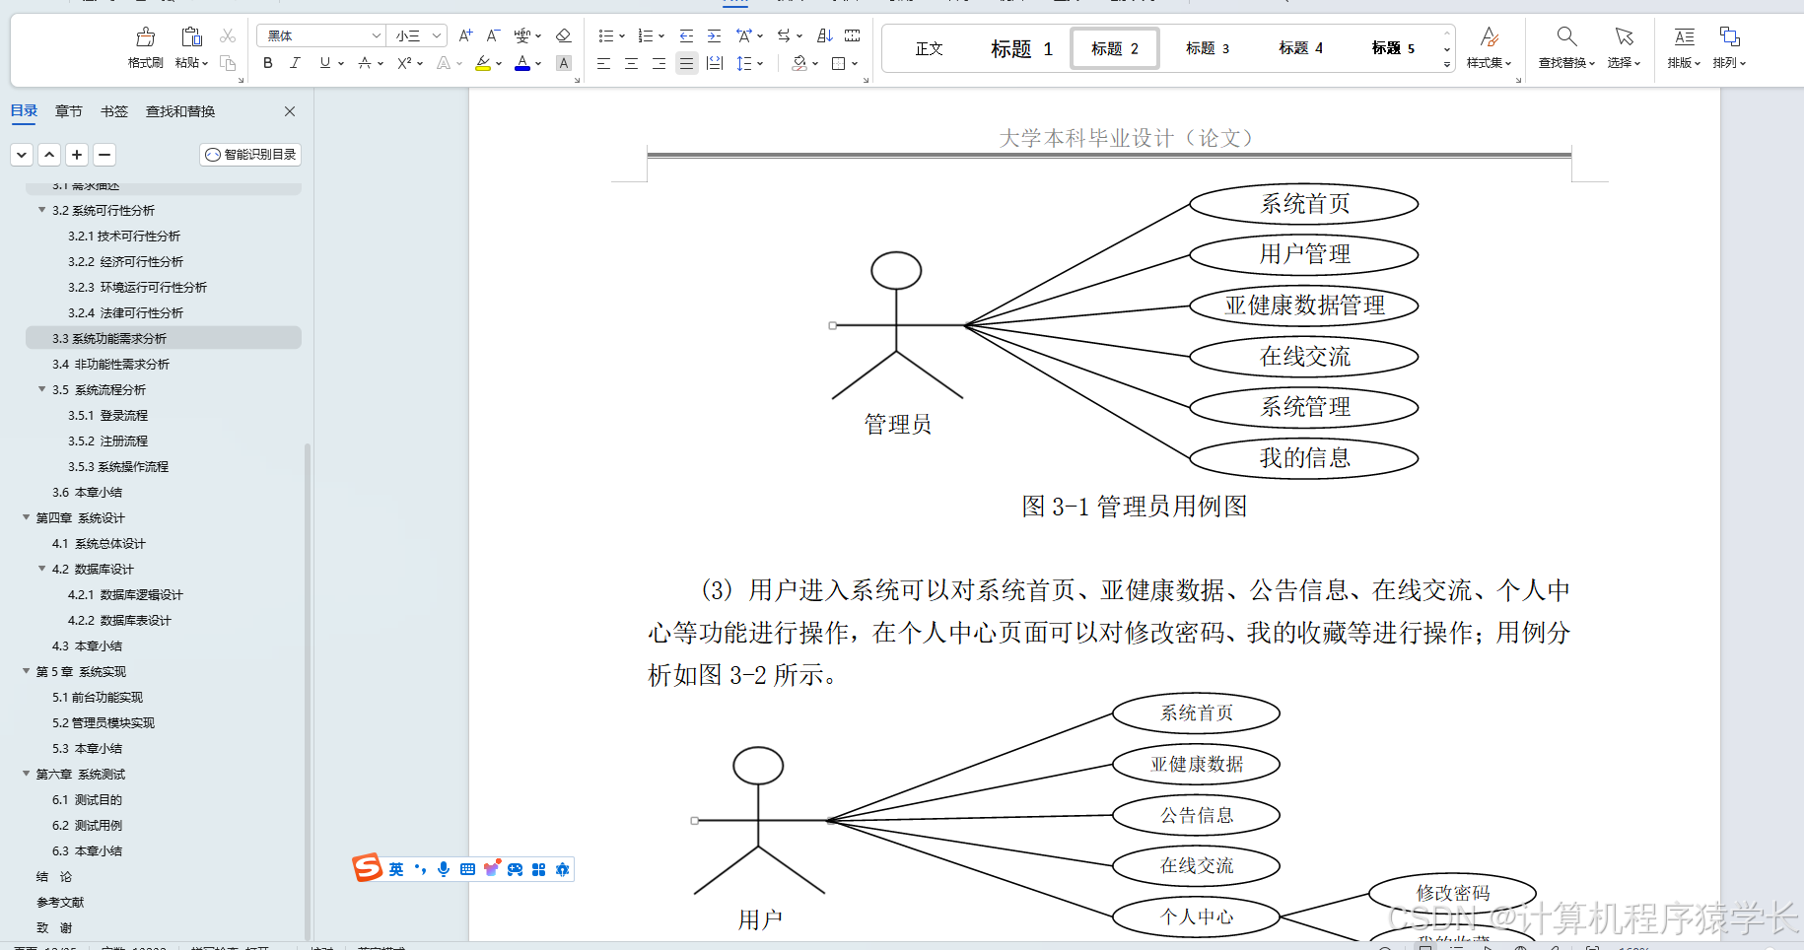Click the distributed alignment icon
The image size is (1804, 950).
[x=715, y=63]
